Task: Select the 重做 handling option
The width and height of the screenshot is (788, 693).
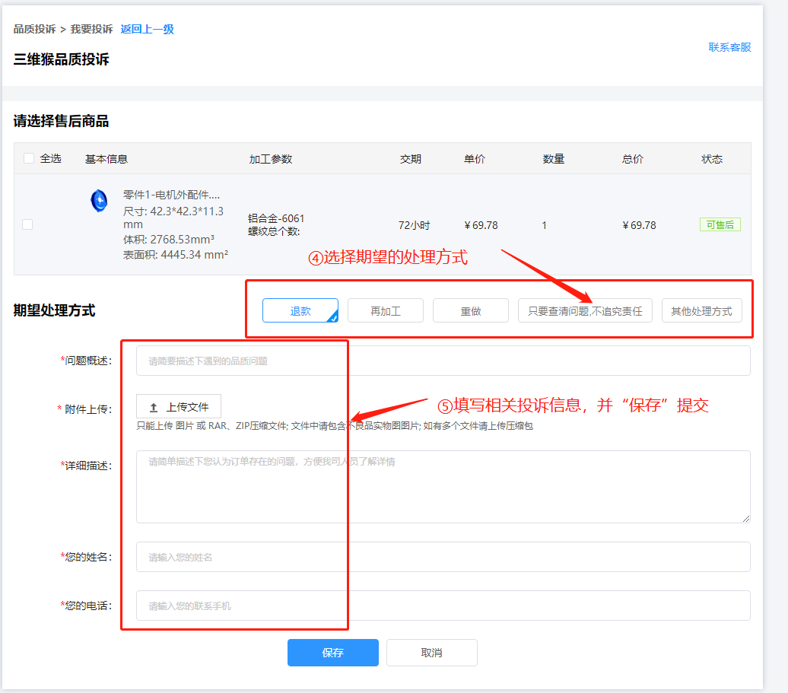Action: 470,310
